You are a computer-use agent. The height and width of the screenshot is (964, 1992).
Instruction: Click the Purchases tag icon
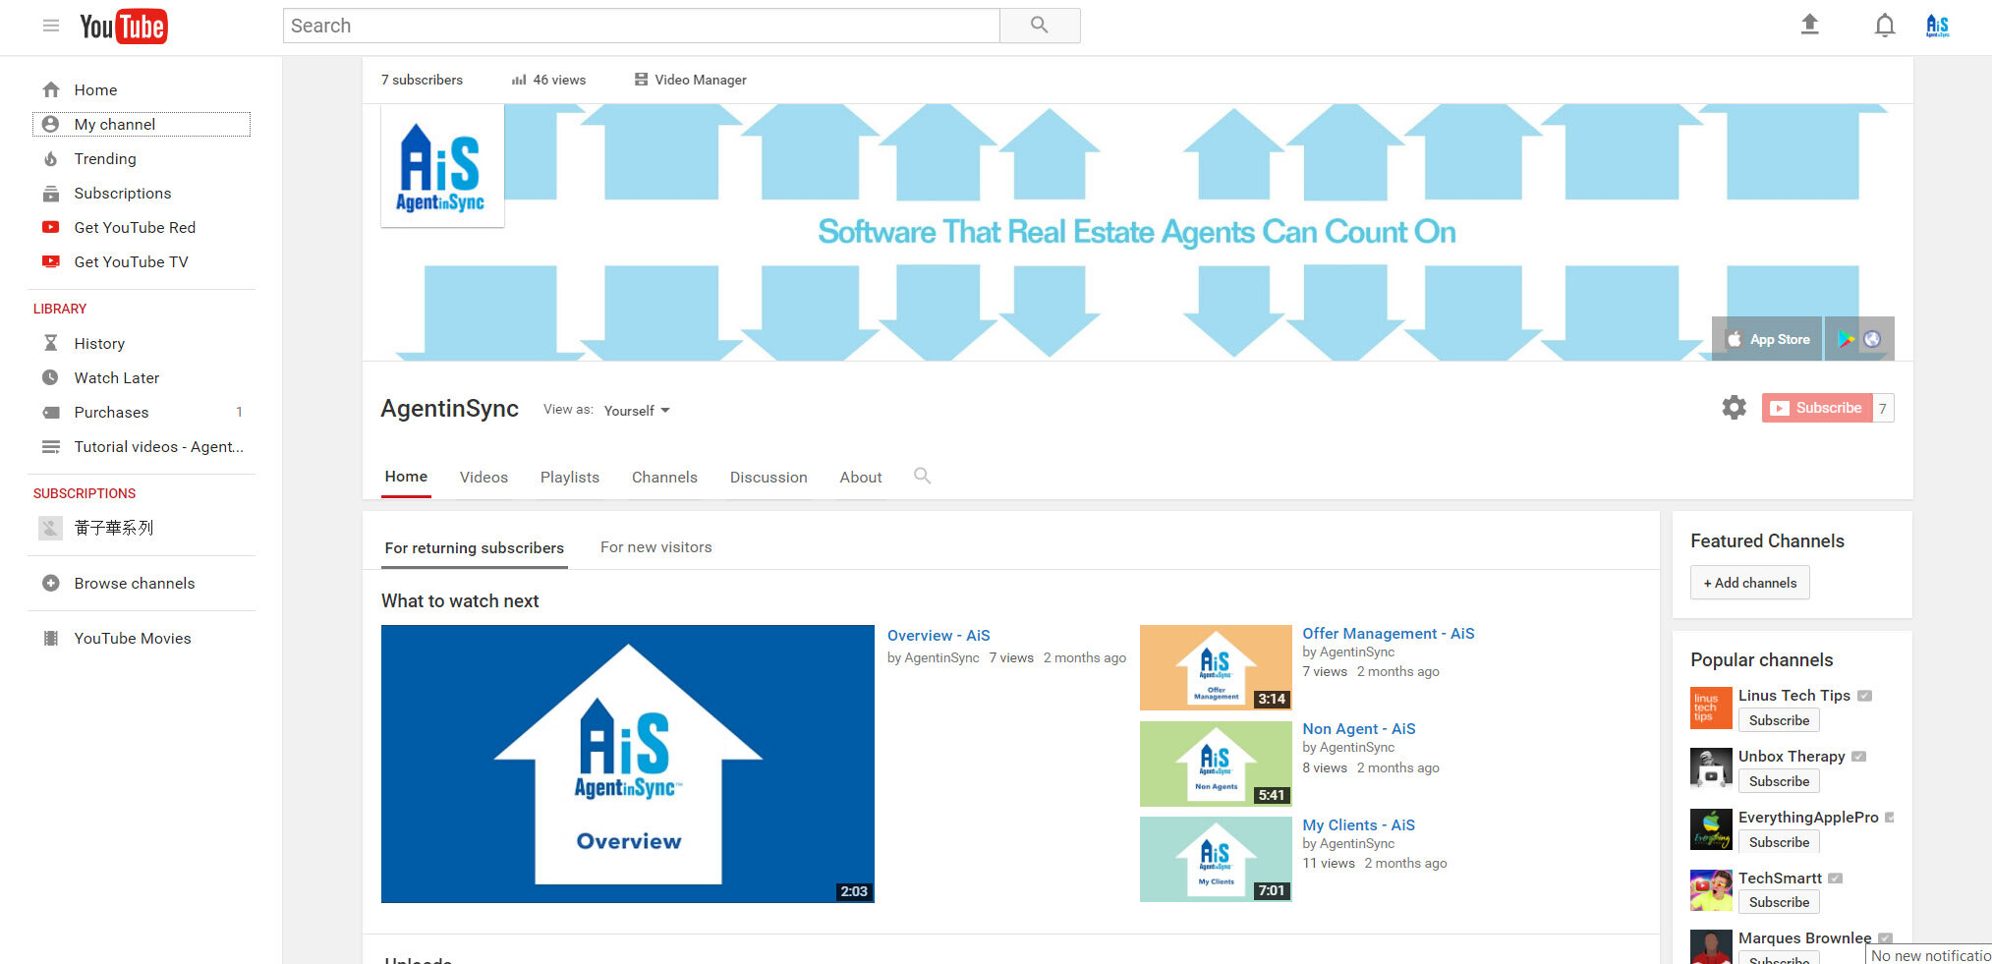click(51, 413)
